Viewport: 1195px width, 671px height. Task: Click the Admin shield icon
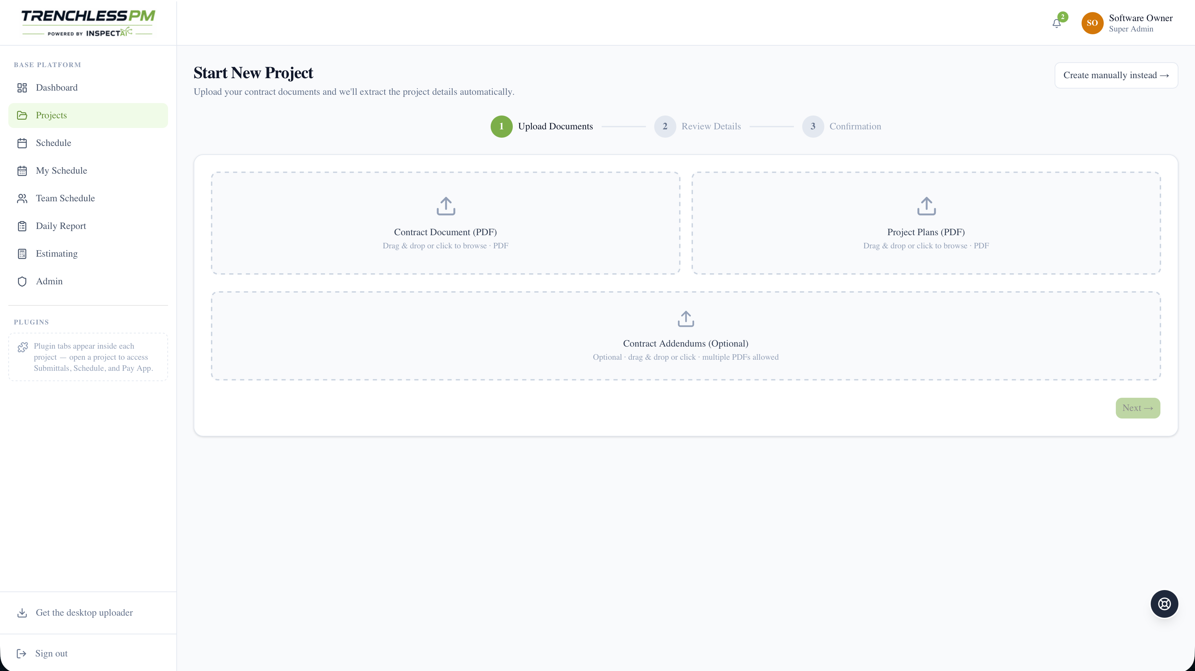(22, 281)
